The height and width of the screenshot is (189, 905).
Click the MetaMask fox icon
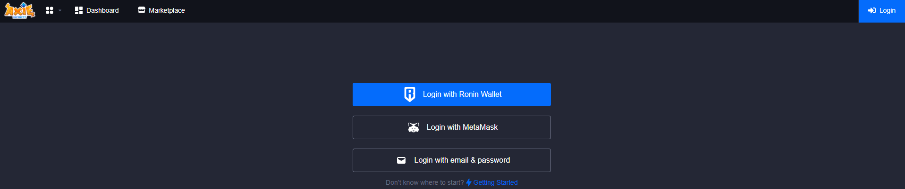click(x=414, y=127)
